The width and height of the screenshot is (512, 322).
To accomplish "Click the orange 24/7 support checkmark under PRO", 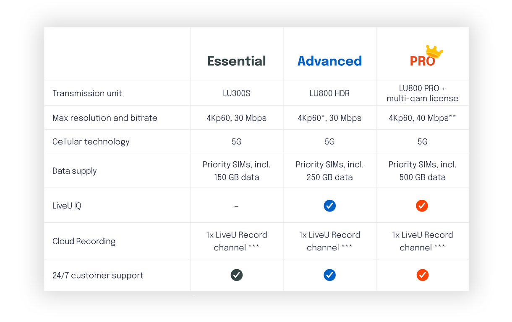I will click(423, 275).
